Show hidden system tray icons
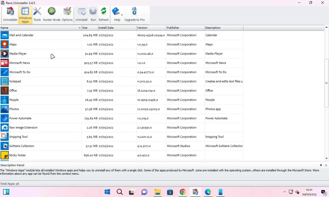 pyautogui.click(x=285, y=192)
